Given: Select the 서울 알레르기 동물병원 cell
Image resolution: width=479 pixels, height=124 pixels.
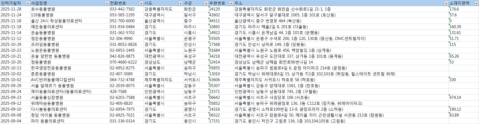Looking at the screenshot, I should click(70, 86).
